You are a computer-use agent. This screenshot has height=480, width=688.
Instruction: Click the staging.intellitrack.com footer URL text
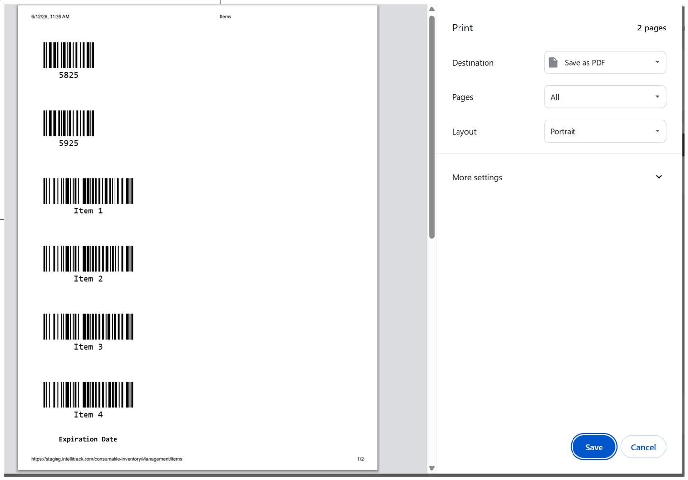point(107,459)
